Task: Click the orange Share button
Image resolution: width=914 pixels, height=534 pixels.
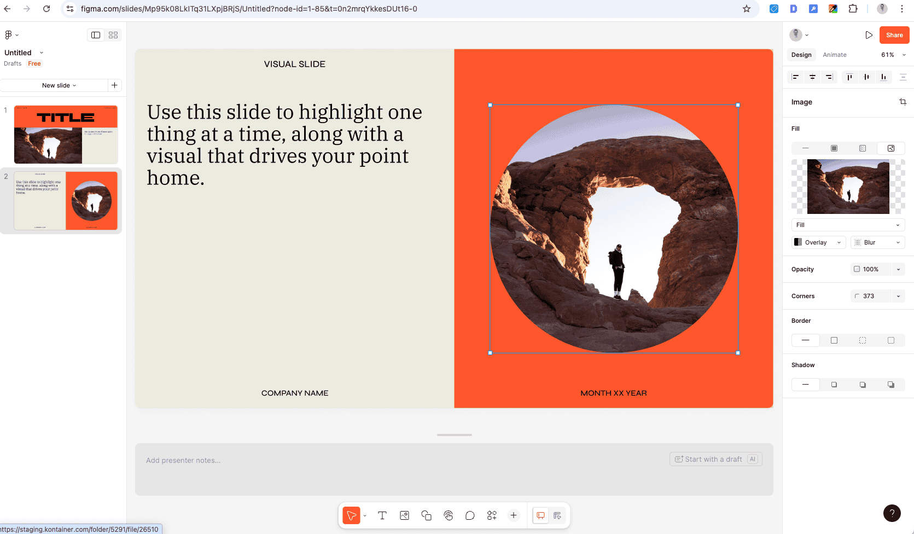Action: pyautogui.click(x=894, y=35)
